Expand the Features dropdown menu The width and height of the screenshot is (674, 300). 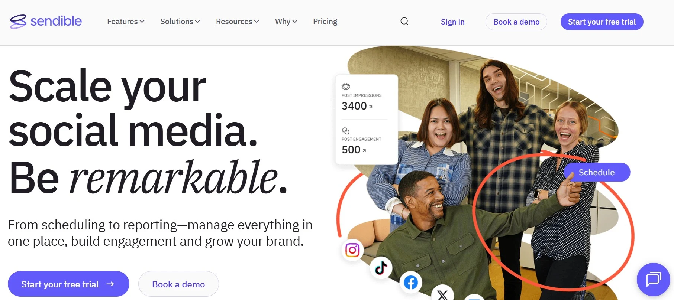coord(126,22)
